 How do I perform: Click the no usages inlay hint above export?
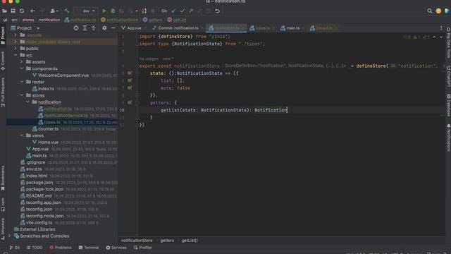[x=149, y=59]
